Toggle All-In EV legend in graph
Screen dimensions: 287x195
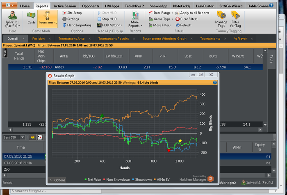tap(162, 180)
